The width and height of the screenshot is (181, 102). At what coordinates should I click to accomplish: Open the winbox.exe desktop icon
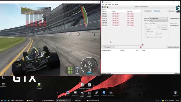104,93
